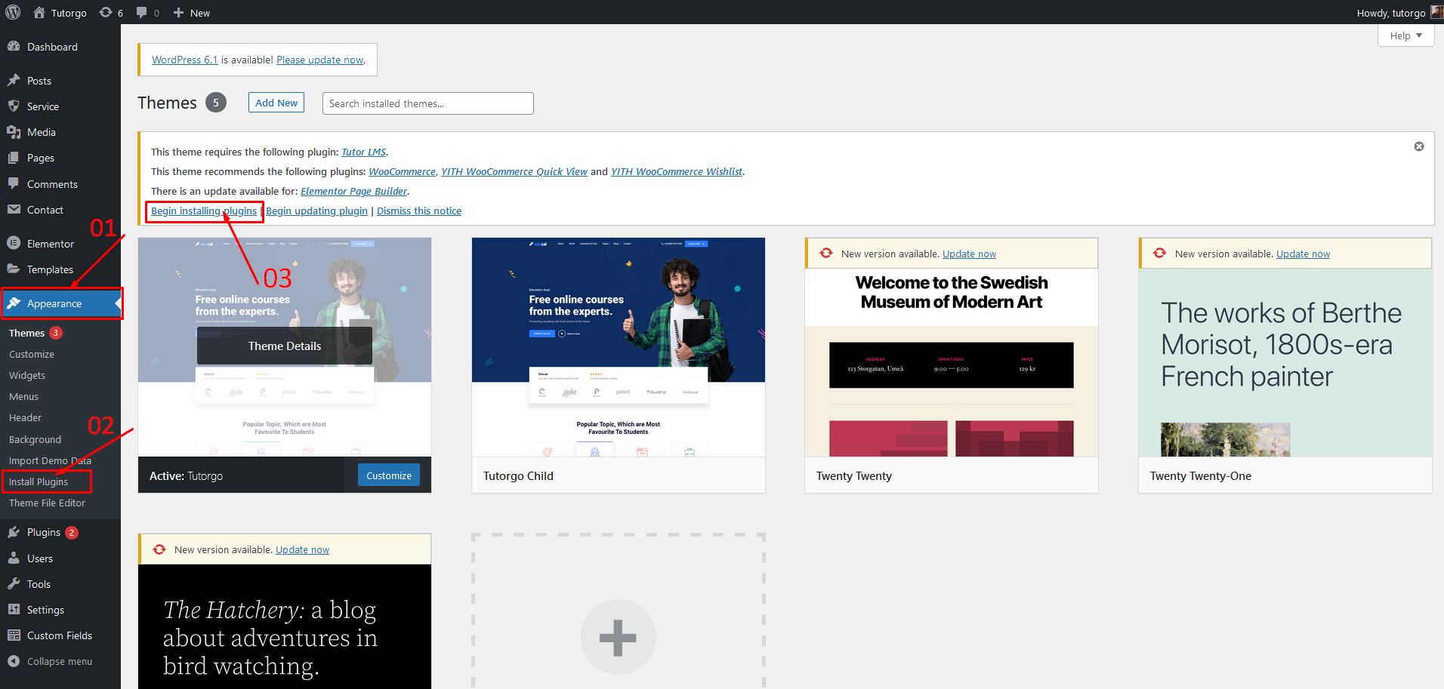Viewport: 1444px width, 689px height.
Task: Select the Twenty Twenty theme screenshot
Action: click(952, 362)
